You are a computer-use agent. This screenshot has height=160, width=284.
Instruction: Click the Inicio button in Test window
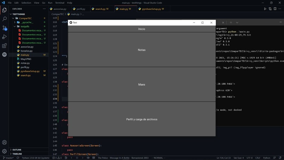pyautogui.click(x=142, y=29)
